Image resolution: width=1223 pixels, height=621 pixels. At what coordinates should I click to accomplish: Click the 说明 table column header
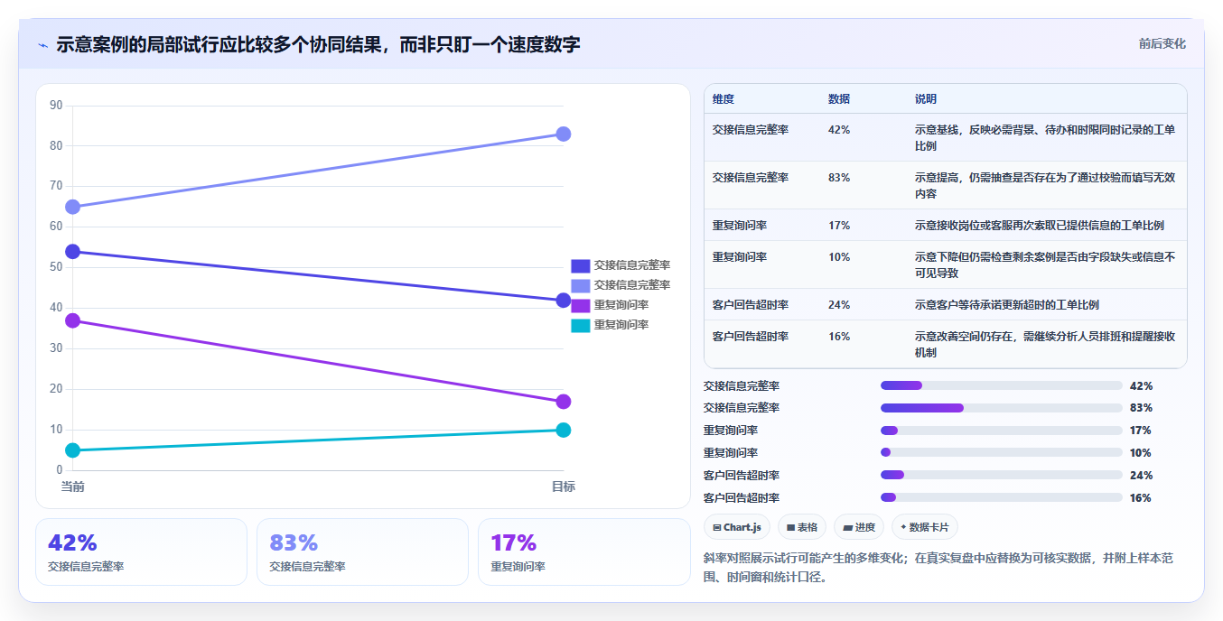pyautogui.click(x=926, y=98)
